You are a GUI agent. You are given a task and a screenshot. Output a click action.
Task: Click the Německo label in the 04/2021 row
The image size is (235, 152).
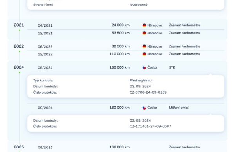(155, 25)
